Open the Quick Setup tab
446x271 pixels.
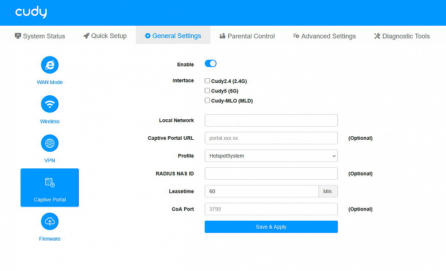(105, 36)
